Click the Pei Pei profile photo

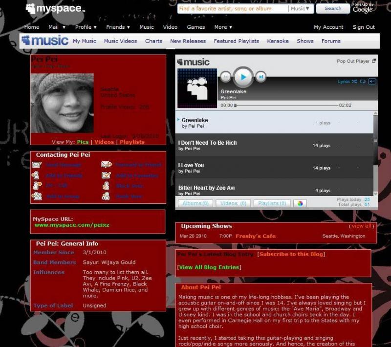point(62,103)
